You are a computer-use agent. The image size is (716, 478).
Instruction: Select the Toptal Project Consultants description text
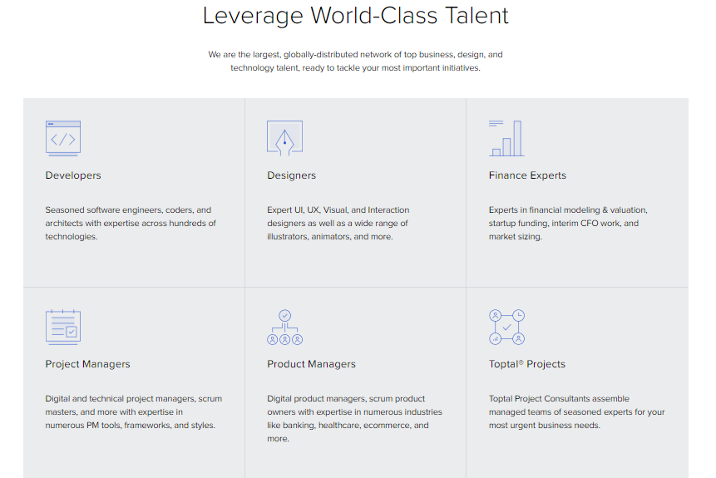point(577,411)
